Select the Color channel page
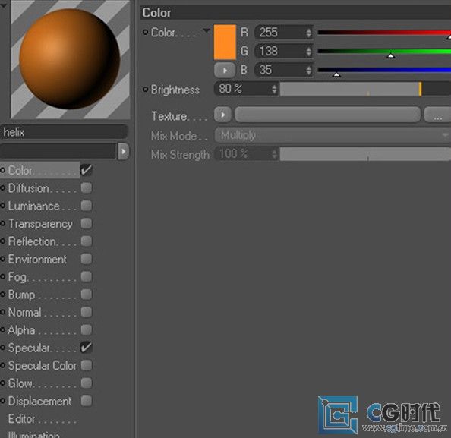451x438 pixels. pyautogui.click(x=40, y=170)
